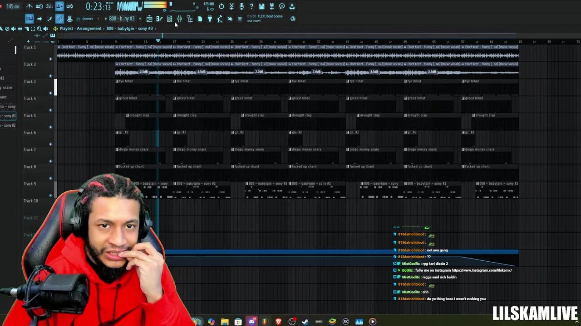Open the Piano roll icon
The image size is (581, 326).
pos(159,19)
